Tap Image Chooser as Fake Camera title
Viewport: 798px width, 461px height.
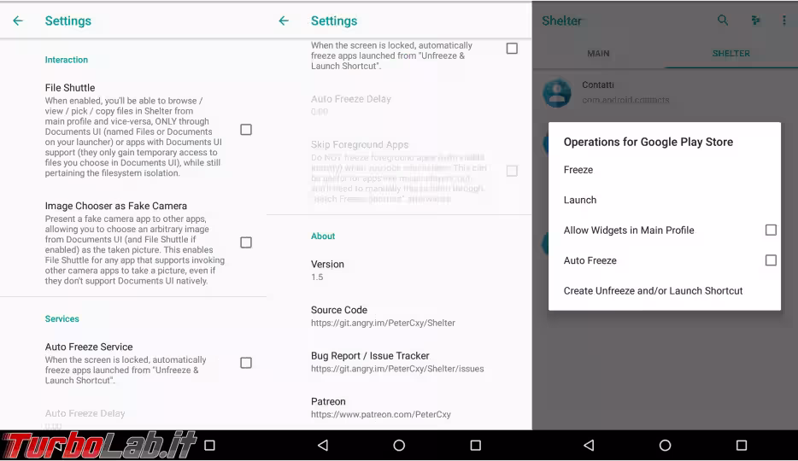pos(116,206)
